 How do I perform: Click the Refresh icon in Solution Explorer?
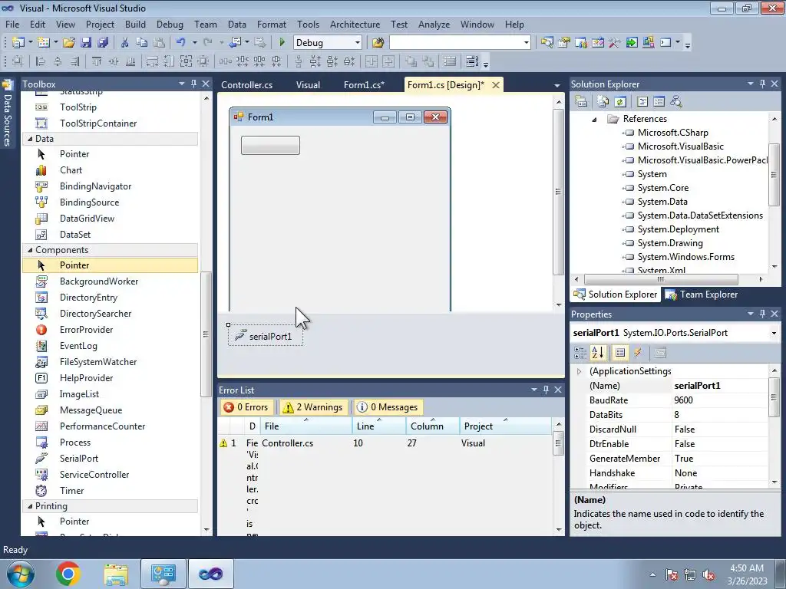620,102
